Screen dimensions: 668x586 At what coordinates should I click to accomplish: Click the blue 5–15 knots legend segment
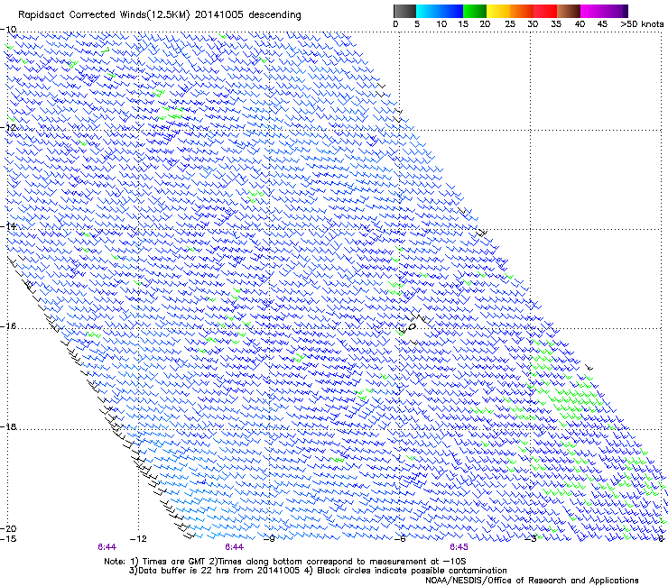(x=440, y=11)
